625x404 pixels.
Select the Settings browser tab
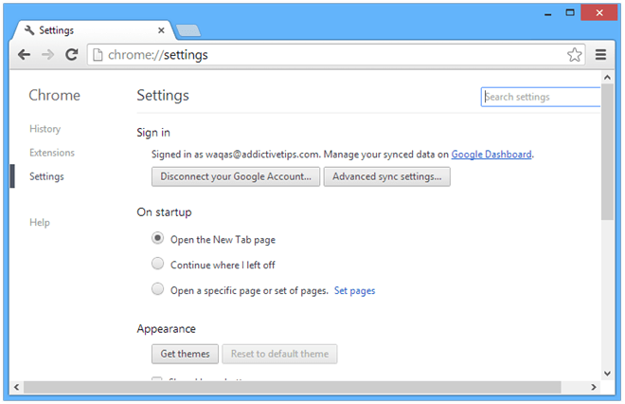(x=94, y=30)
